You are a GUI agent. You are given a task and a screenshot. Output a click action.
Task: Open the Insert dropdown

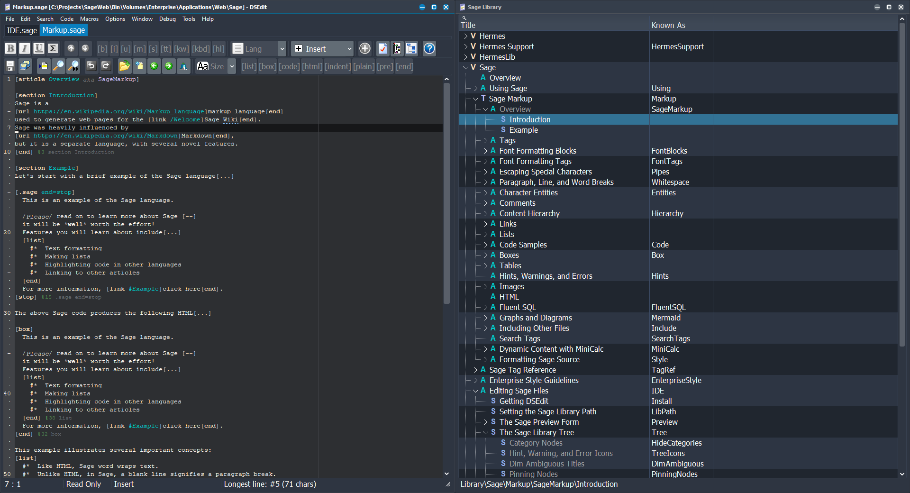click(x=322, y=48)
